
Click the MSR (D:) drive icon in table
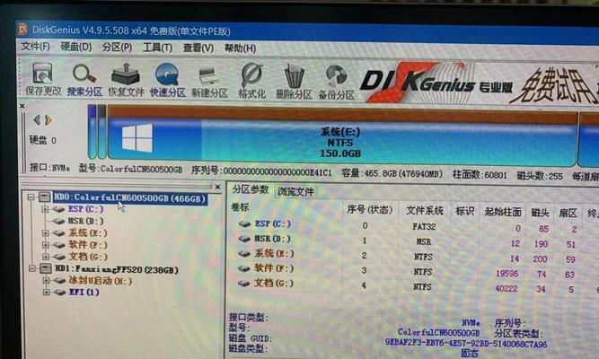pos(244,239)
